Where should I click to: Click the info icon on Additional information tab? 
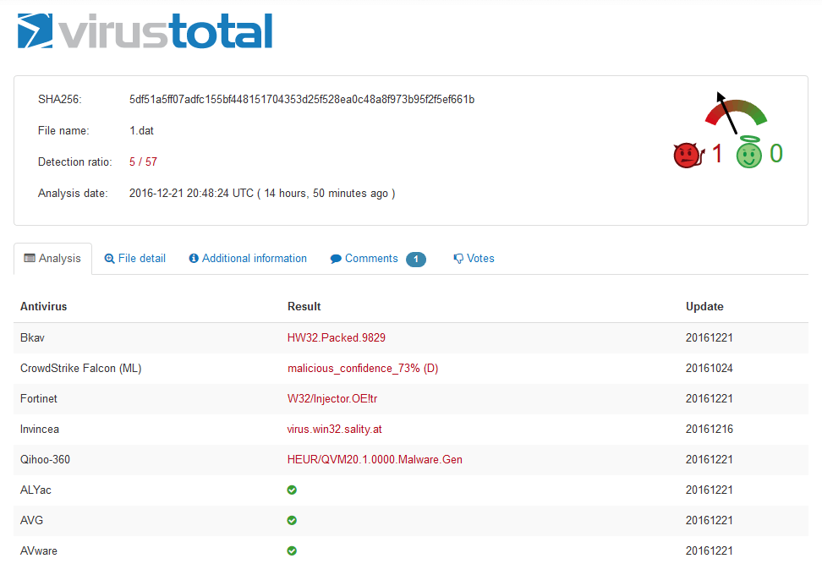click(194, 259)
